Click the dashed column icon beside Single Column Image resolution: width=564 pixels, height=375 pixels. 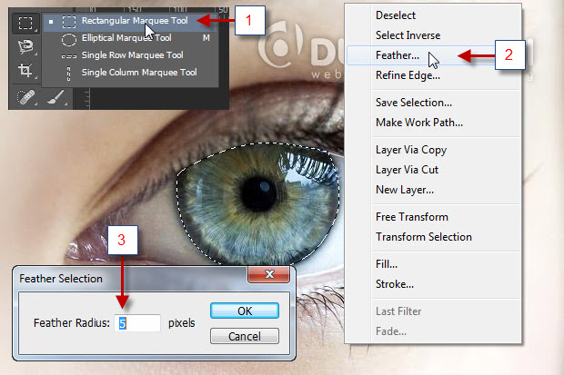69,74
